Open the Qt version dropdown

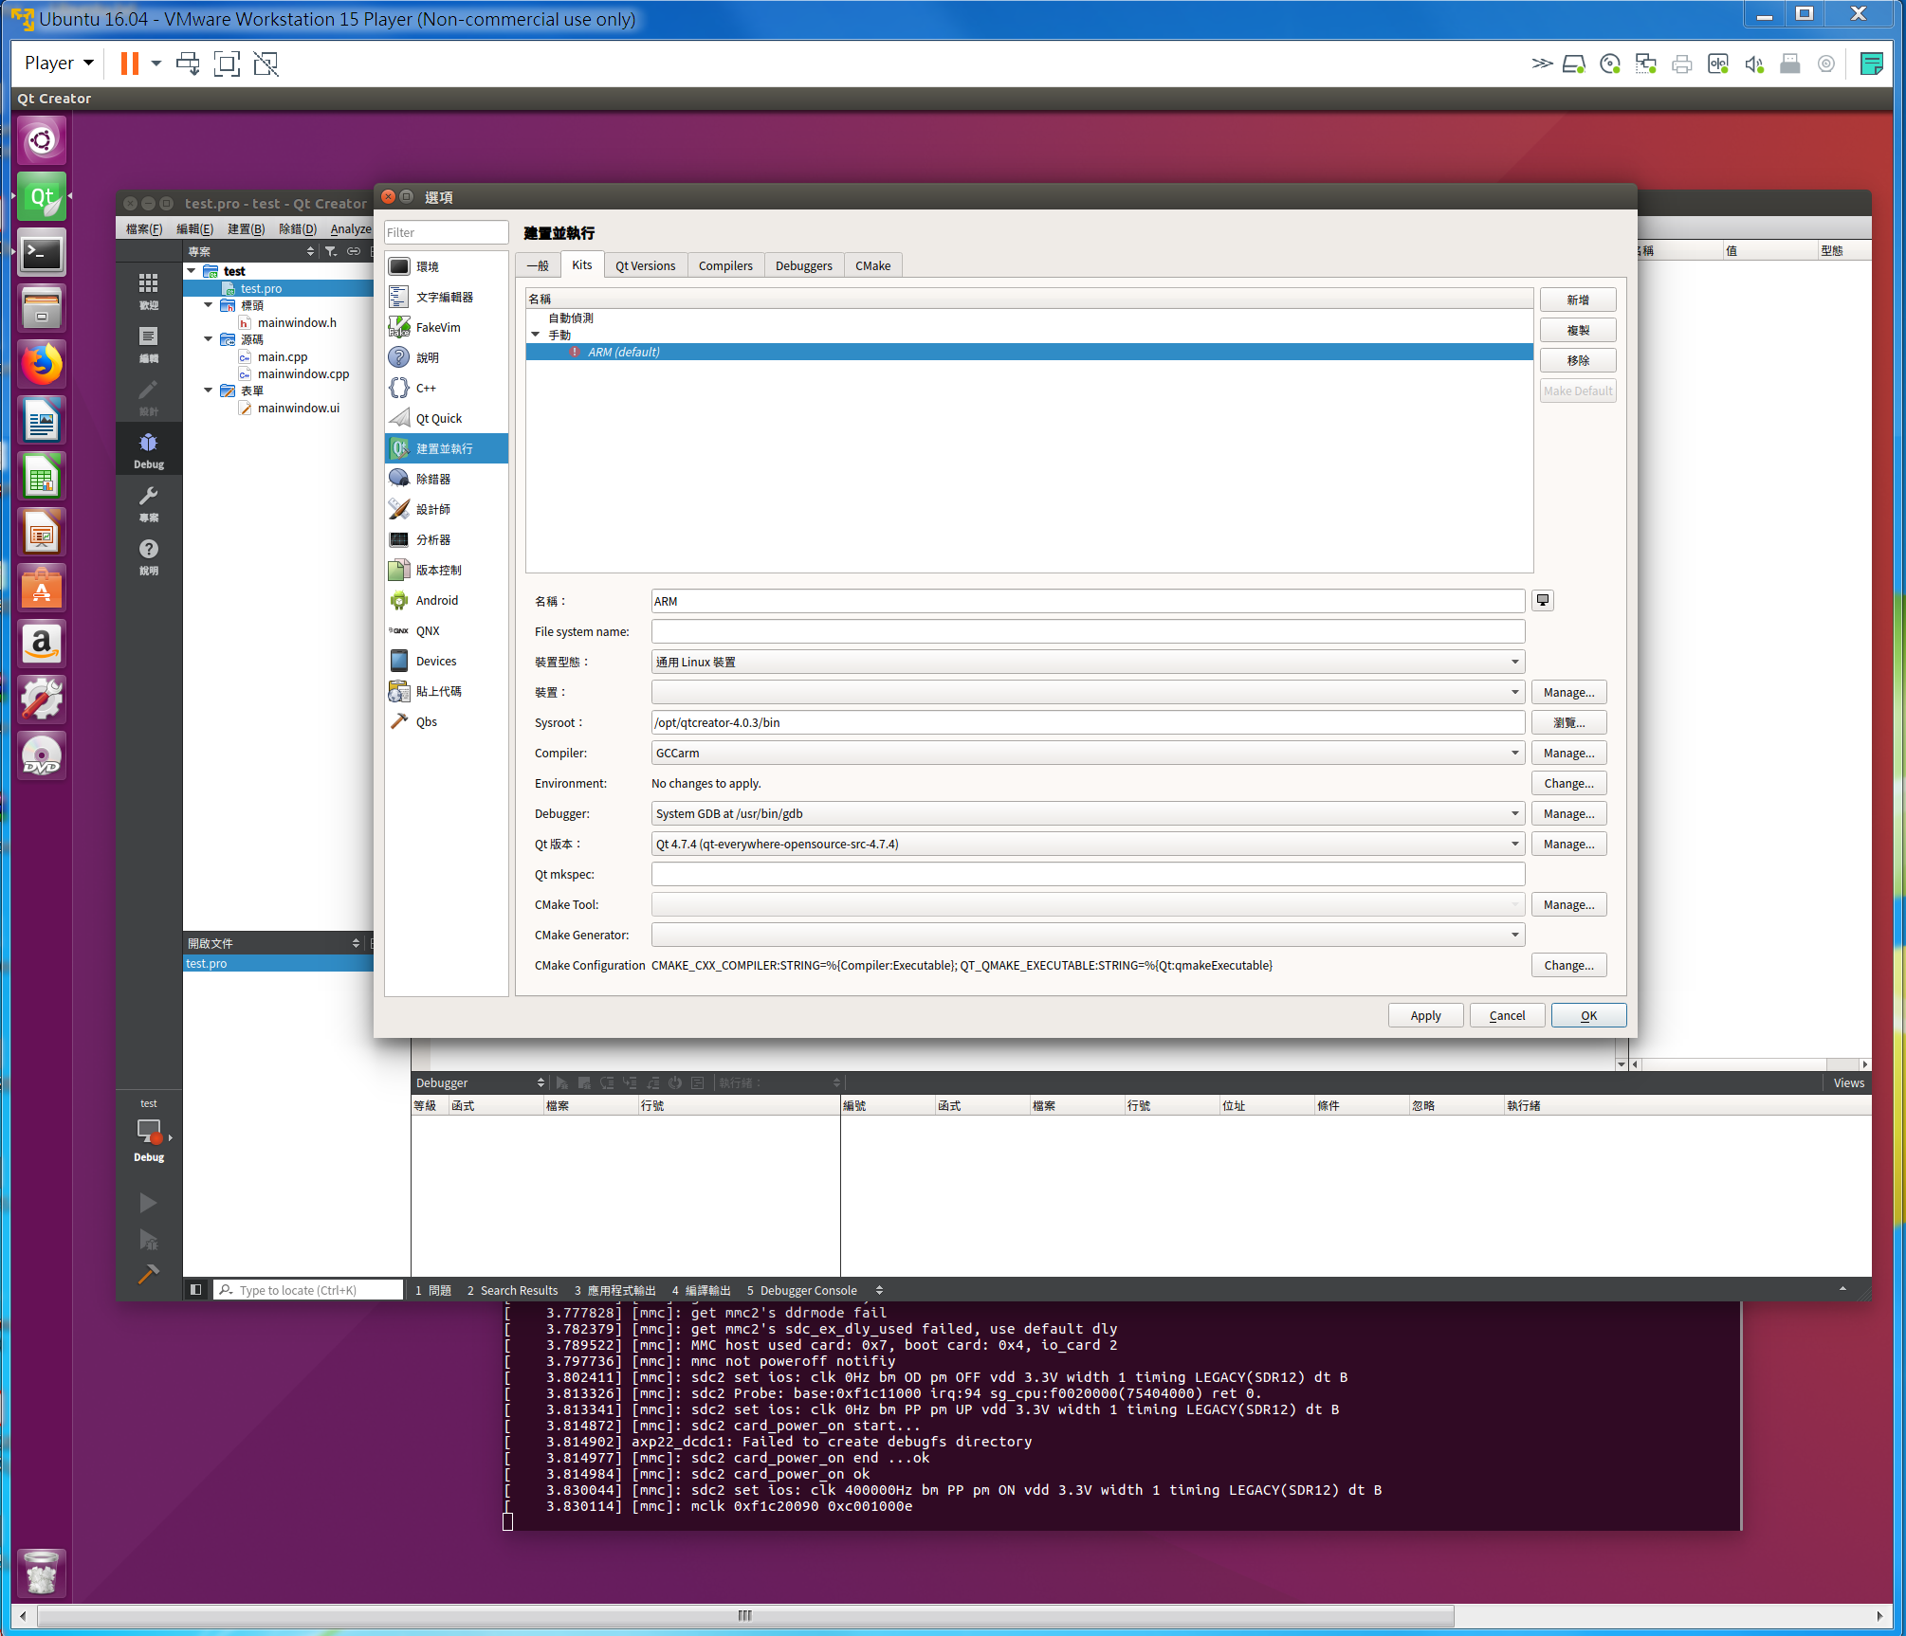tap(1088, 844)
